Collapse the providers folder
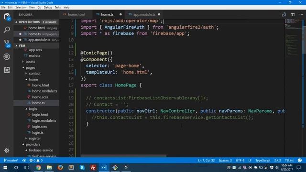The width and height of the screenshot is (306, 172). coord(33,144)
